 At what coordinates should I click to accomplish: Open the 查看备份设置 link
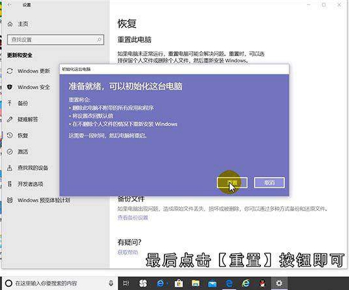(133, 218)
